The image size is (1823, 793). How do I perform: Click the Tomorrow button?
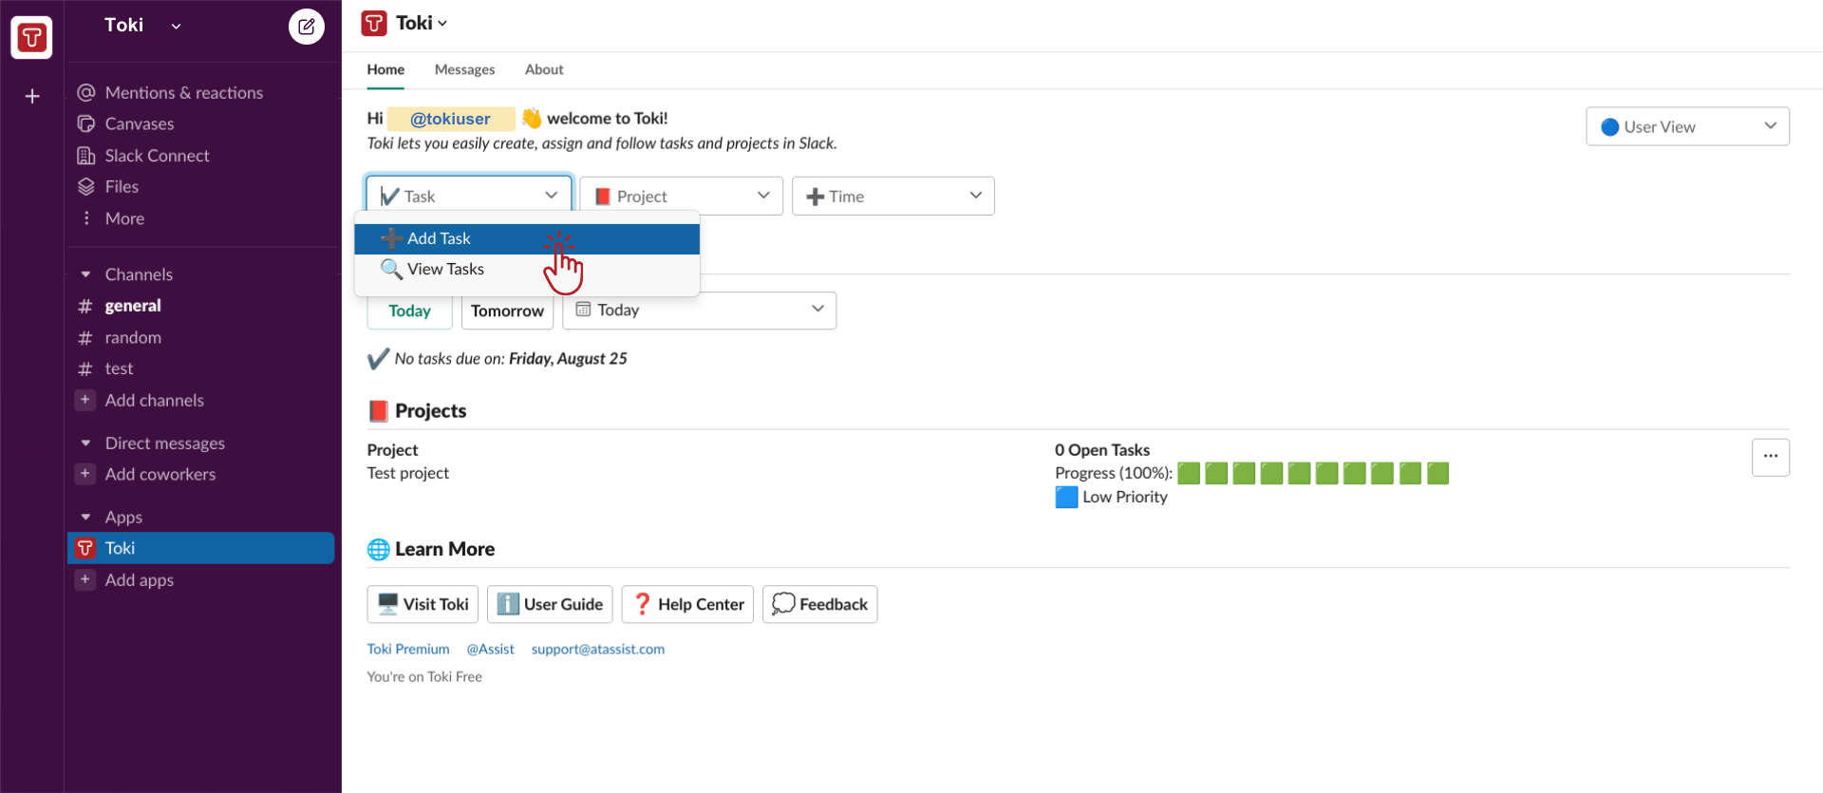507,311
